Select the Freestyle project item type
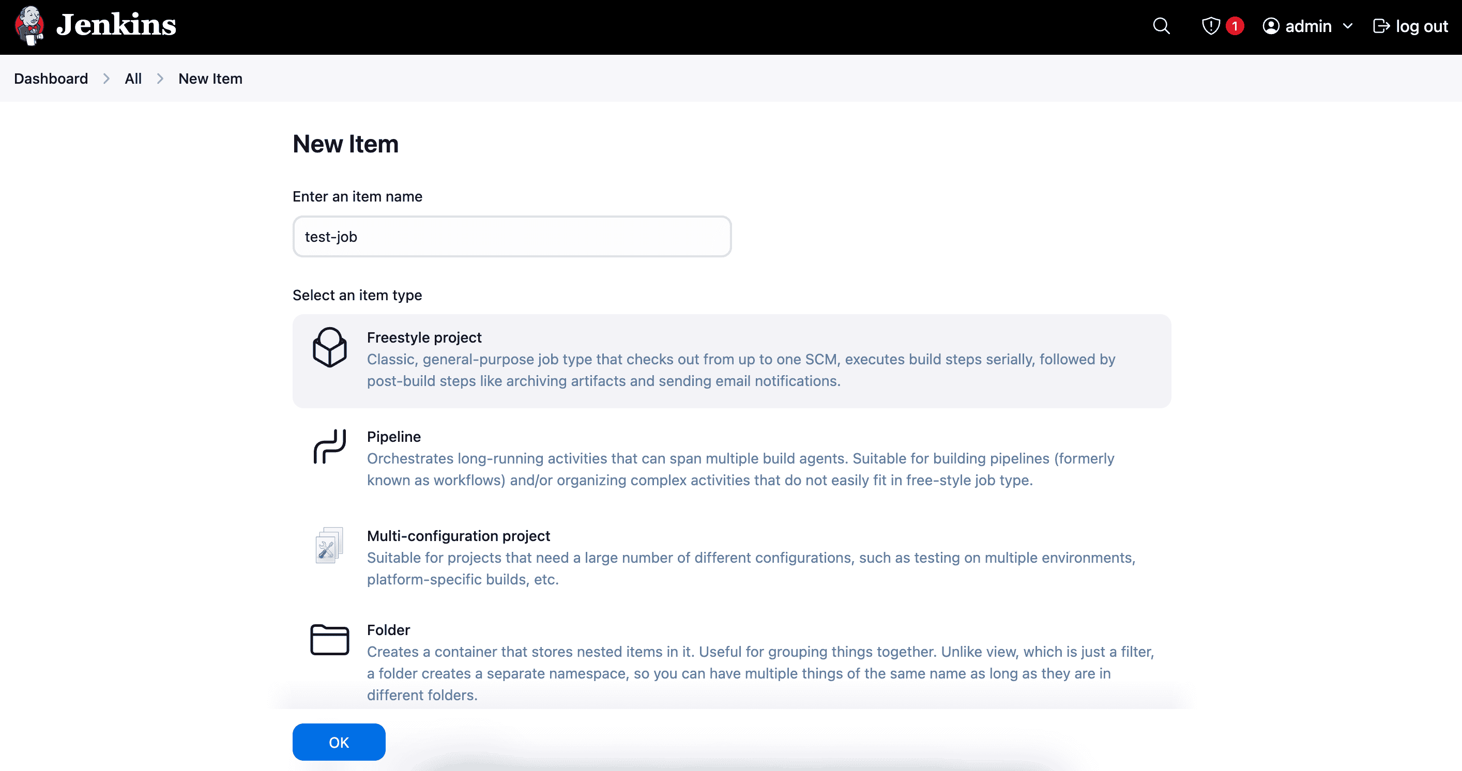 (x=424, y=337)
